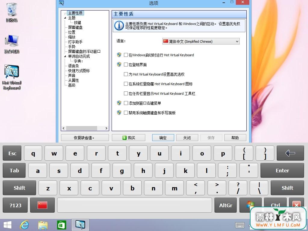Viewport: 308px width, 231px height.
Task: Click tree panel scroll left arrow
Action: [x=63, y=128]
